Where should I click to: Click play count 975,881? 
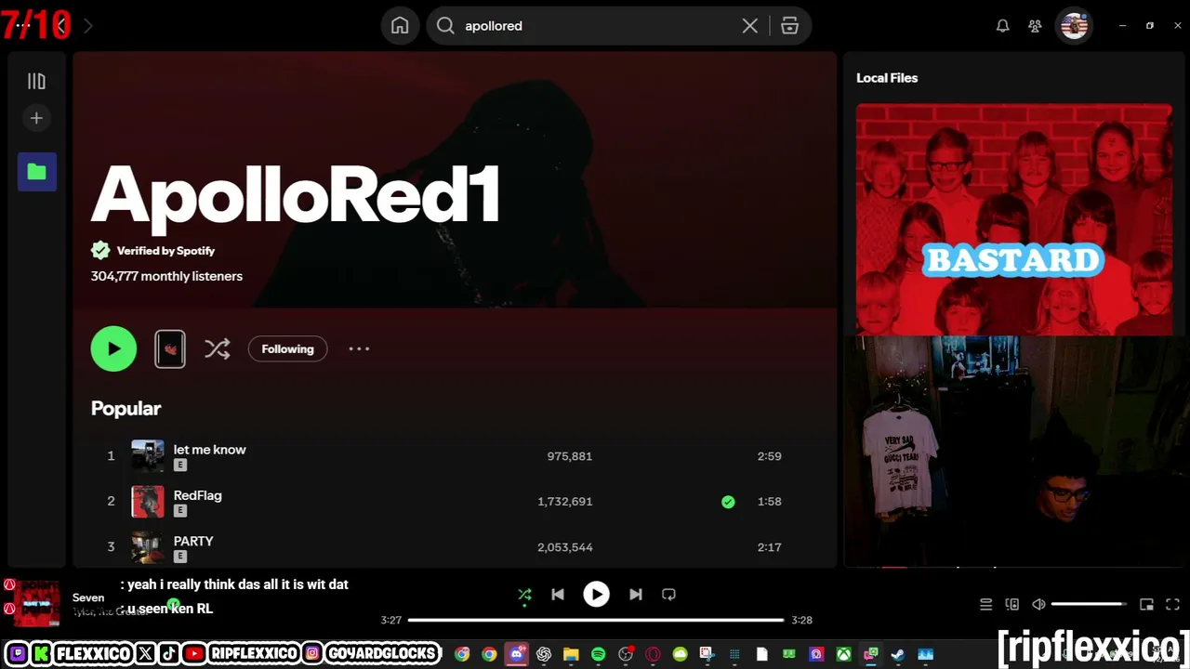[x=569, y=456]
